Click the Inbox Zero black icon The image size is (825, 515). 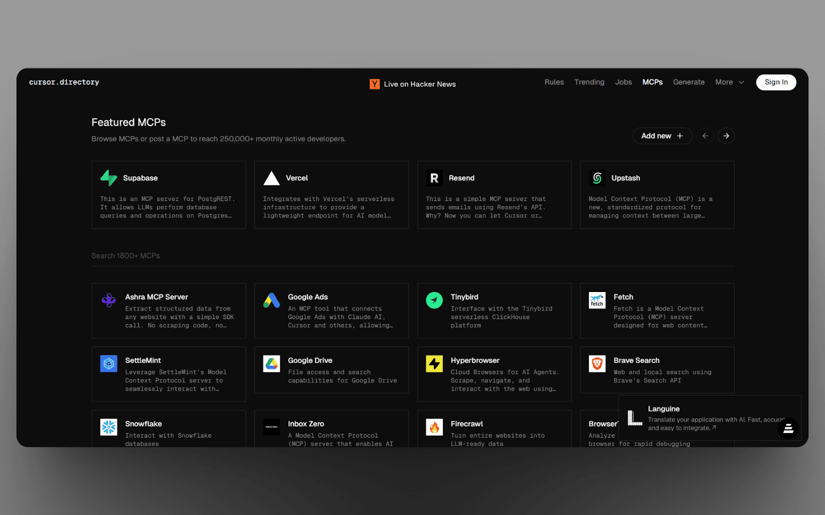click(x=272, y=427)
